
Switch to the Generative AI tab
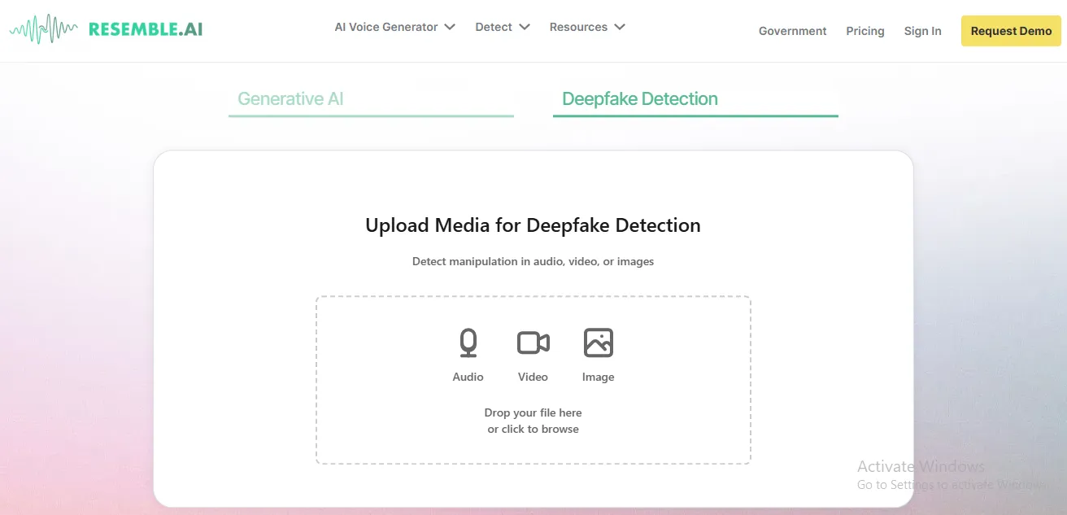371,99
